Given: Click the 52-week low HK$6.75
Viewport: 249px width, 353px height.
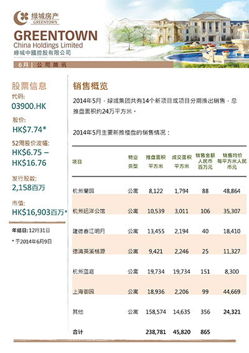Looking at the screenshot, I should (27, 152).
